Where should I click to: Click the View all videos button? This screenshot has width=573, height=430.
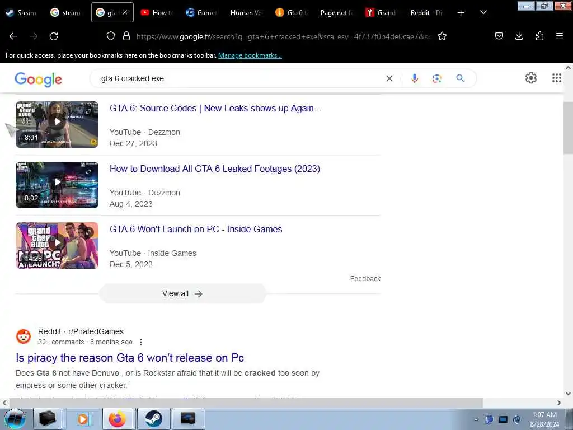pyautogui.click(x=182, y=293)
